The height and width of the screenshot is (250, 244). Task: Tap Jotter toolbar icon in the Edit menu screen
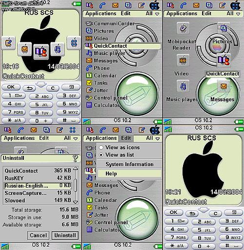(142, 130)
